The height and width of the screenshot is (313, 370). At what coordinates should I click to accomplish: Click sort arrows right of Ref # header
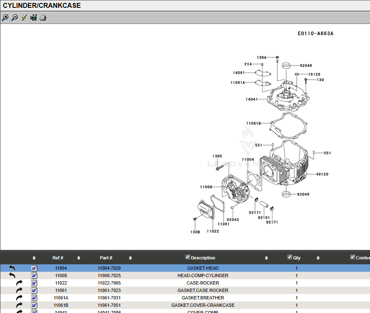[79, 258]
